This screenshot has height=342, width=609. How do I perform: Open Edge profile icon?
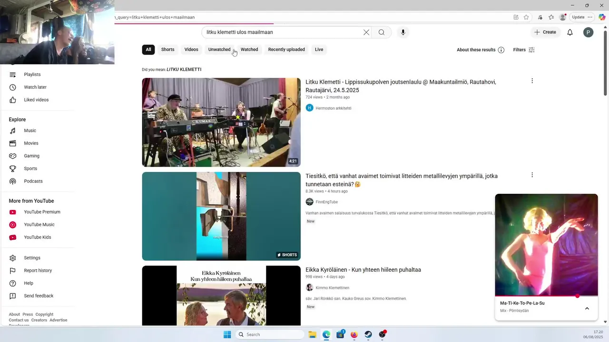563,17
